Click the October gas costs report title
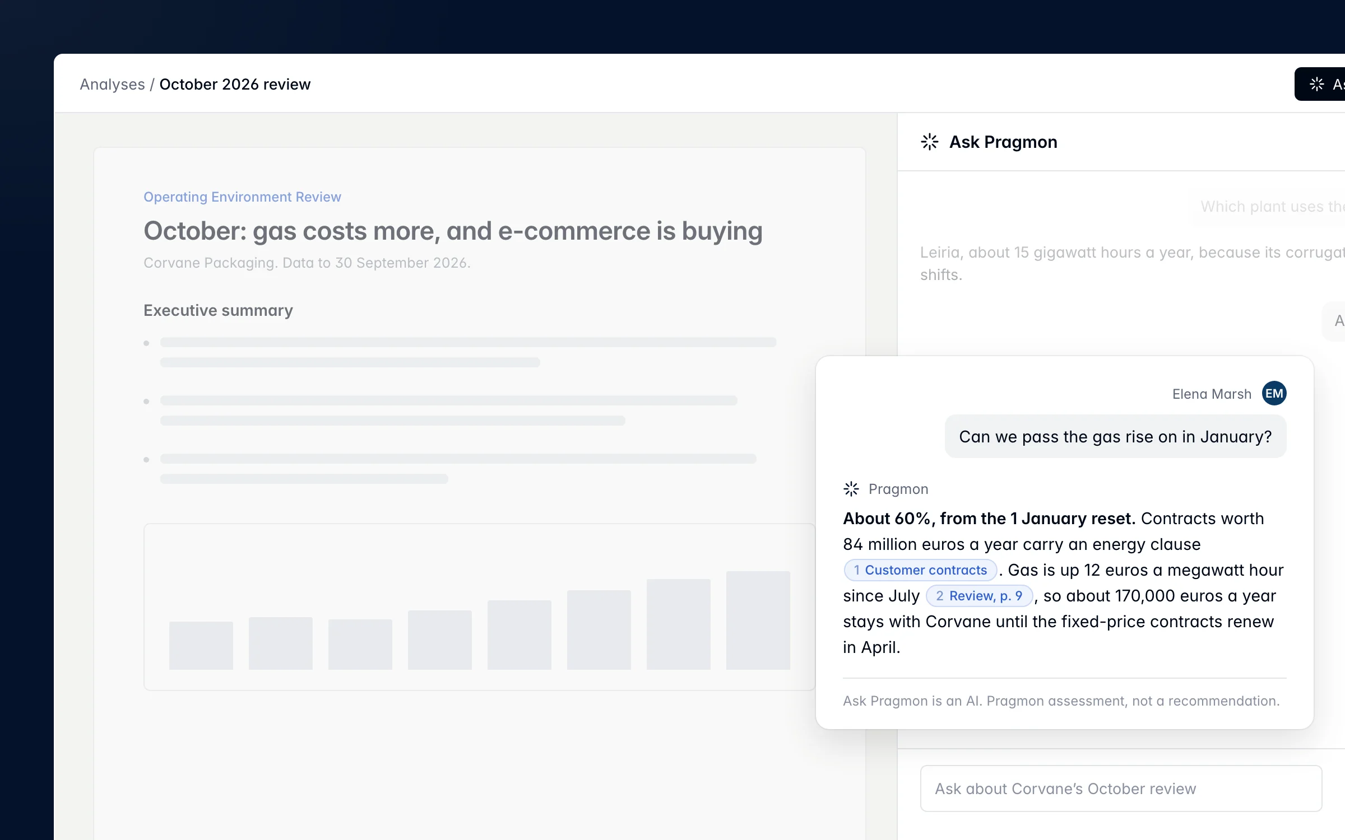This screenshot has height=840, width=1345. [453, 231]
